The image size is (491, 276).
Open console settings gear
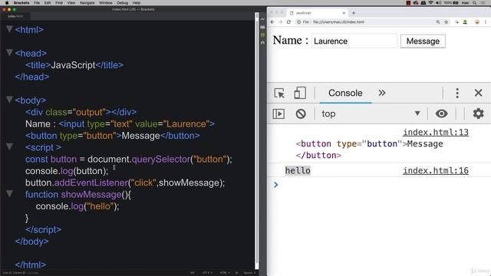(x=478, y=113)
